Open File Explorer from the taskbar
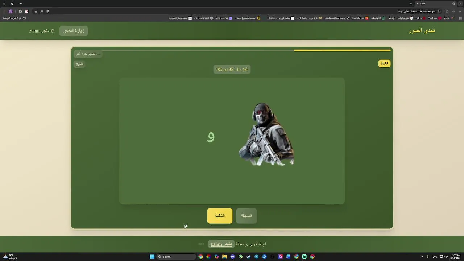The width and height of the screenshot is (464, 261). coord(224,257)
